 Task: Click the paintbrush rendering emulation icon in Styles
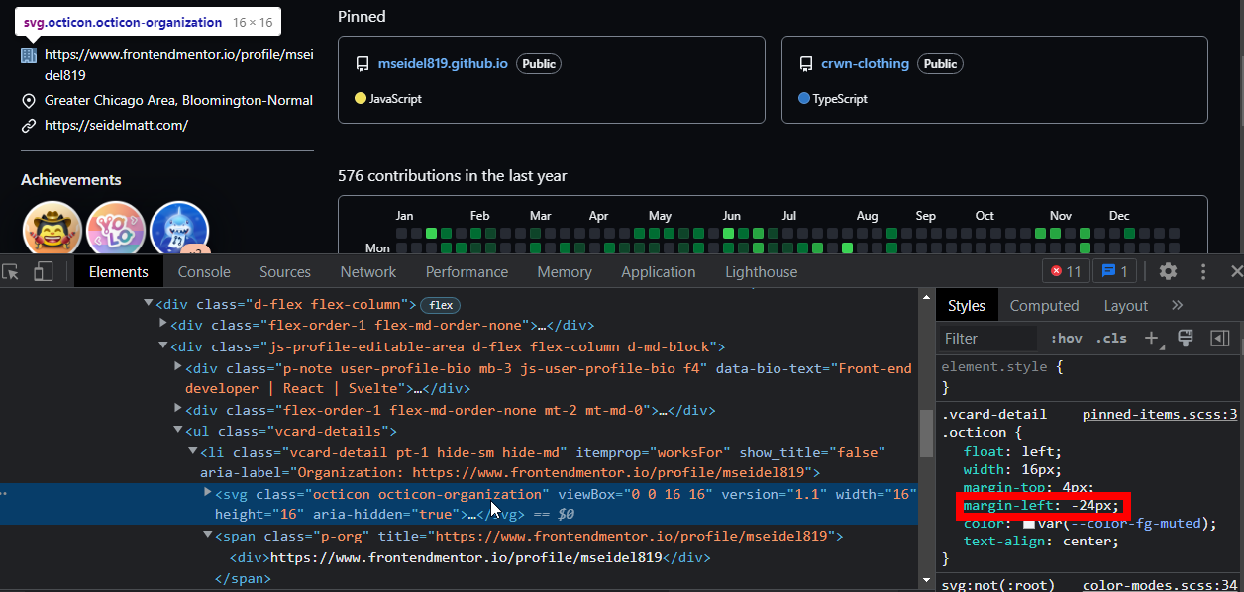tap(1185, 338)
